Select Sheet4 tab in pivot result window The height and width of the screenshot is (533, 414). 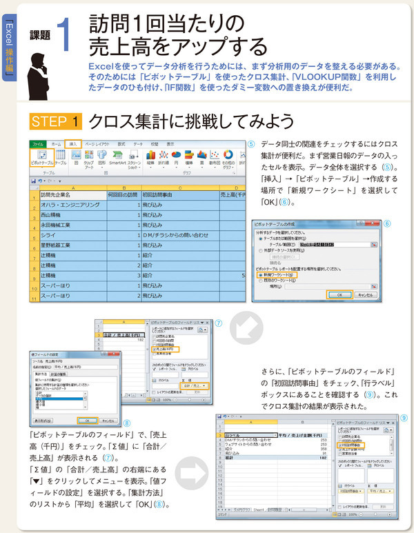pyautogui.click(x=259, y=510)
